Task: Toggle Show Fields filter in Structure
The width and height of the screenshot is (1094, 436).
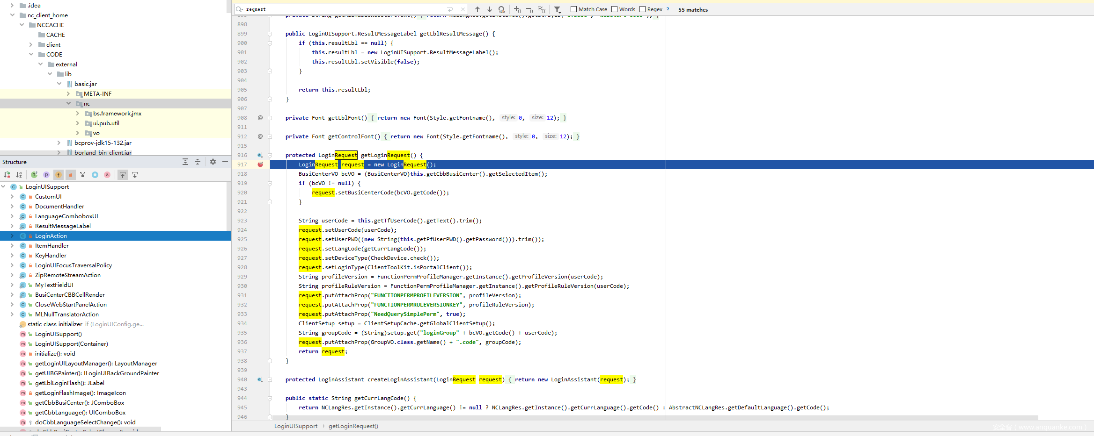Action: (59, 175)
